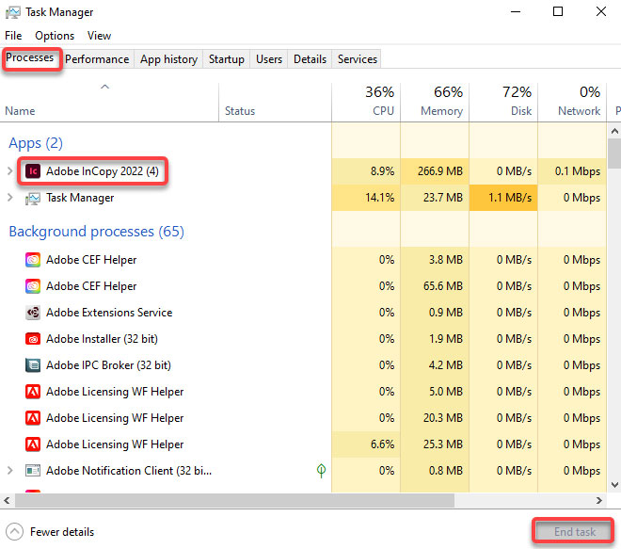Screen dimensions: 621x549
Task: Click the Task Manager process row icon
Action: tap(33, 198)
